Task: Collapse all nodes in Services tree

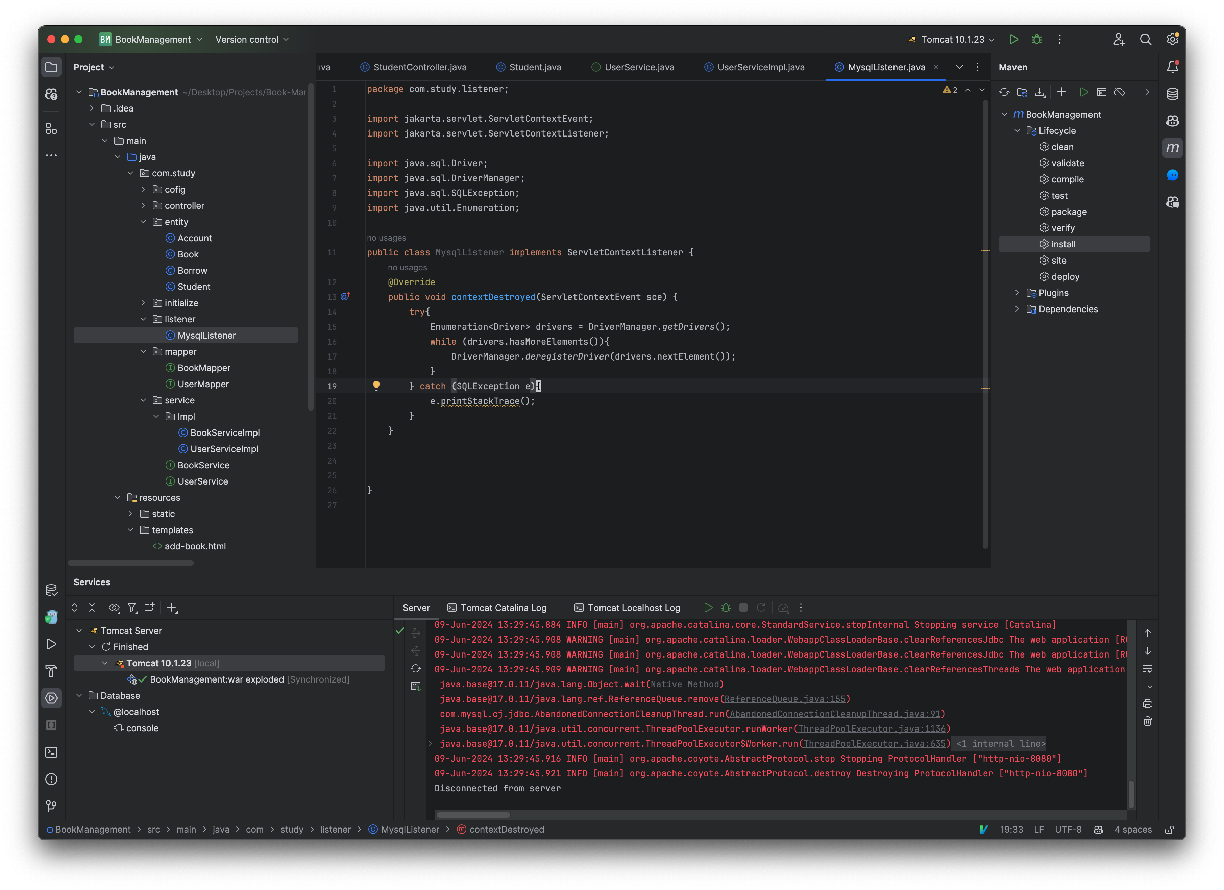Action: point(92,607)
